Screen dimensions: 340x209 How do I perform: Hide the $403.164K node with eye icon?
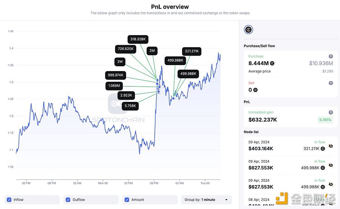tap(331, 146)
